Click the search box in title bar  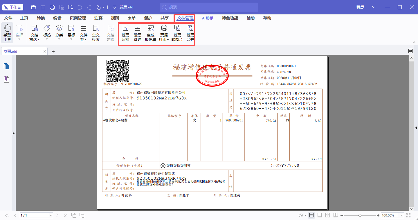point(209,7)
